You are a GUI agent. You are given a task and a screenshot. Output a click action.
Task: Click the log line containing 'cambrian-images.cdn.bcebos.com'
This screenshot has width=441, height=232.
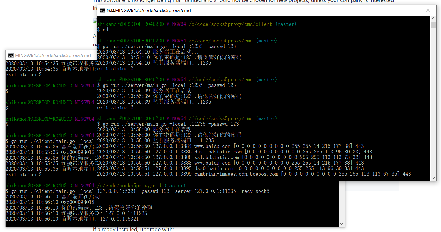point(254,174)
